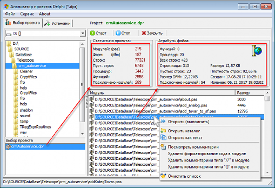Select crmAutoservice.dpr in project list
The image size is (275, 188).
point(45,147)
